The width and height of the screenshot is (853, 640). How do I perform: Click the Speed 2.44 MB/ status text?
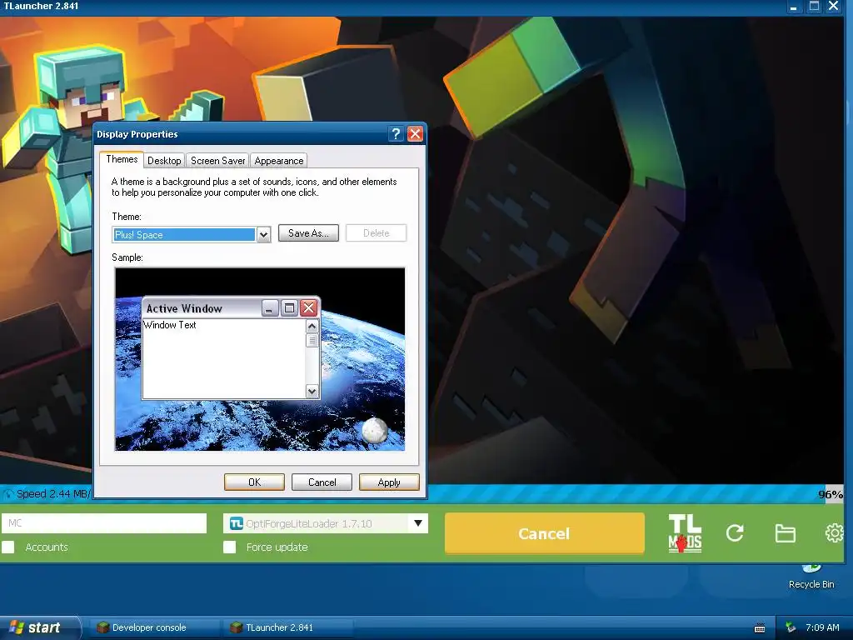(52, 493)
